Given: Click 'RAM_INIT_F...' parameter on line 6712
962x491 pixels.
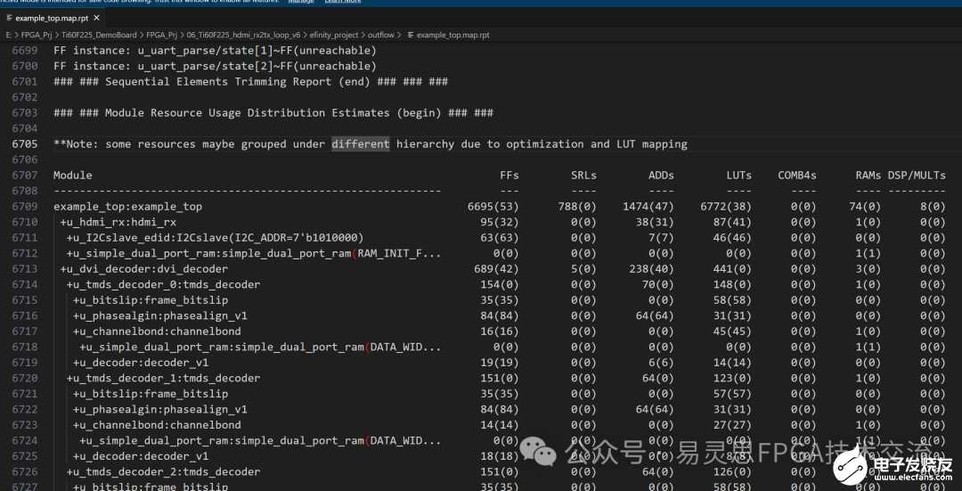Looking at the screenshot, I should [x=399, y=253].
